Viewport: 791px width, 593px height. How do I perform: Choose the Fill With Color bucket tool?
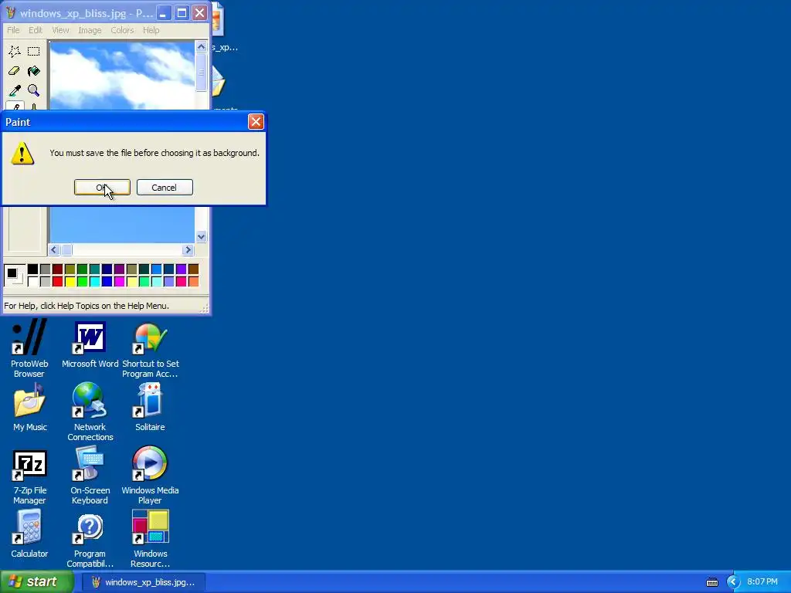pyautogui.click(x=34, y=71)
